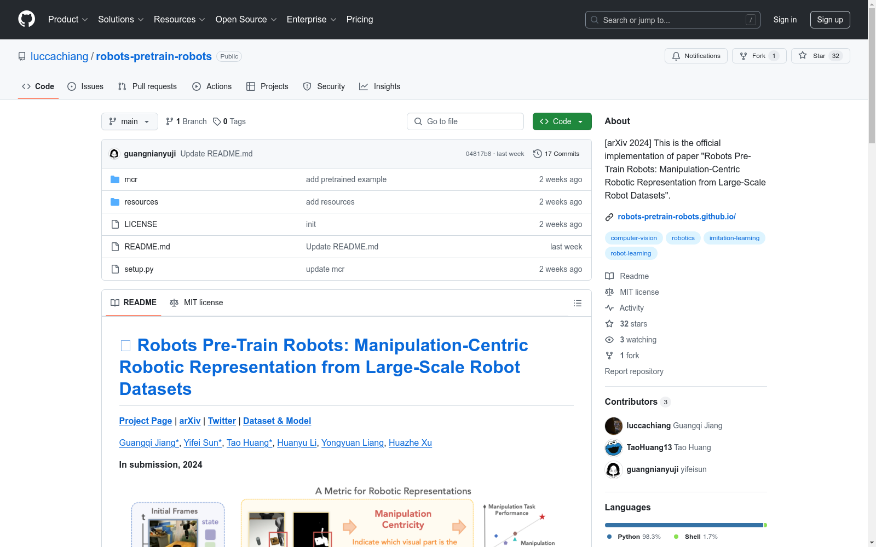Expand the Open Source menu
This screenshot has height=547, width=876.
246,20
